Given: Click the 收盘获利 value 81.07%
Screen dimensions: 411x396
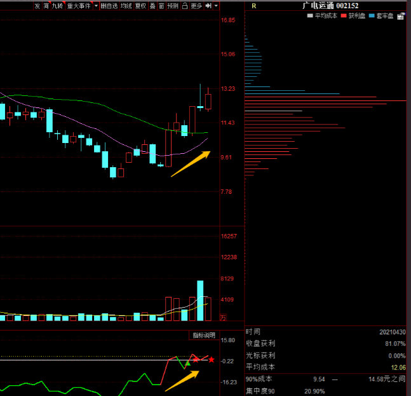Looking at the screenshot, I should (x=395, y=343).
